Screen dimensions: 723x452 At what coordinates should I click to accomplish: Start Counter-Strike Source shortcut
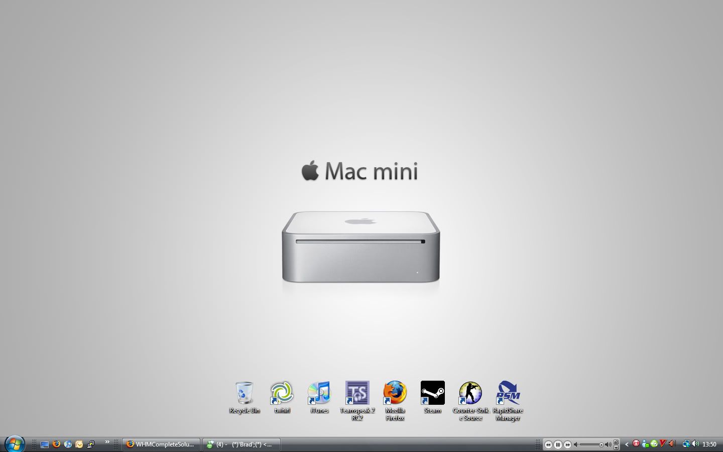point(470,393)
